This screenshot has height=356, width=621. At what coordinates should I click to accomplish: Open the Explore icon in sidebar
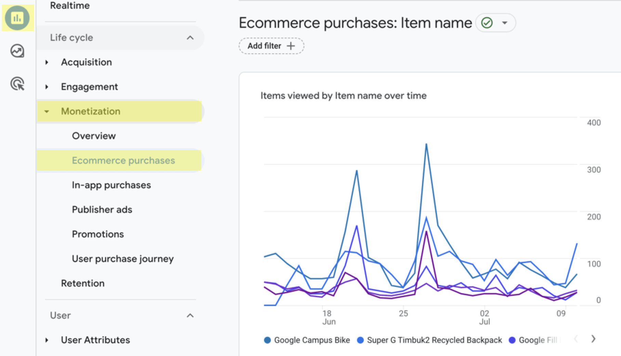(17, 51)
